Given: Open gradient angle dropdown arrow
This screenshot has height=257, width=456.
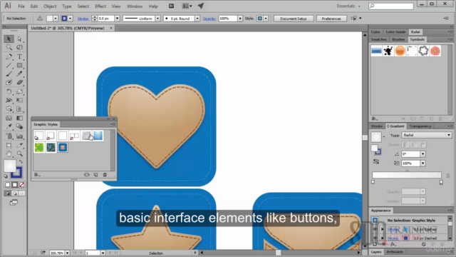Looking at the screenshot, I should [423, 154].
